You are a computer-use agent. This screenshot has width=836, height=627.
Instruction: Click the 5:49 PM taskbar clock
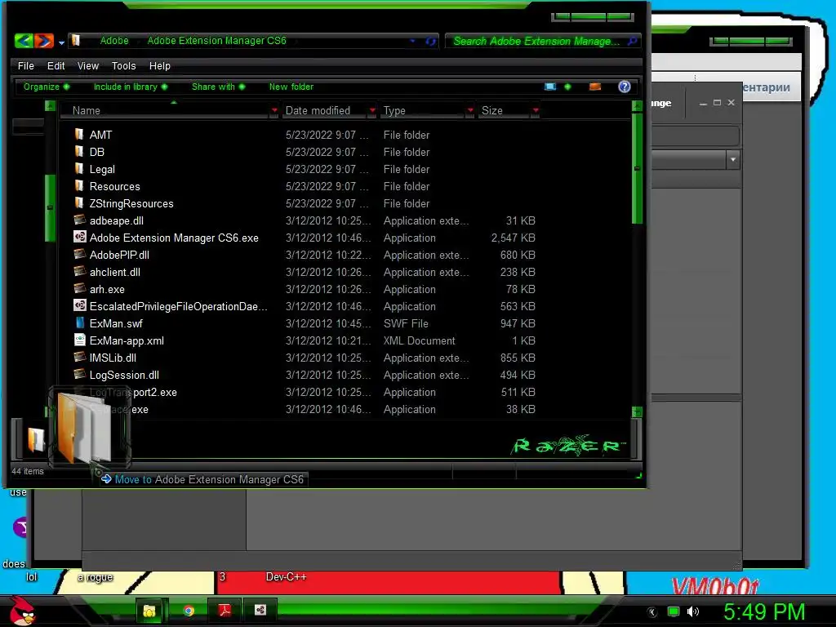[763, 611]
